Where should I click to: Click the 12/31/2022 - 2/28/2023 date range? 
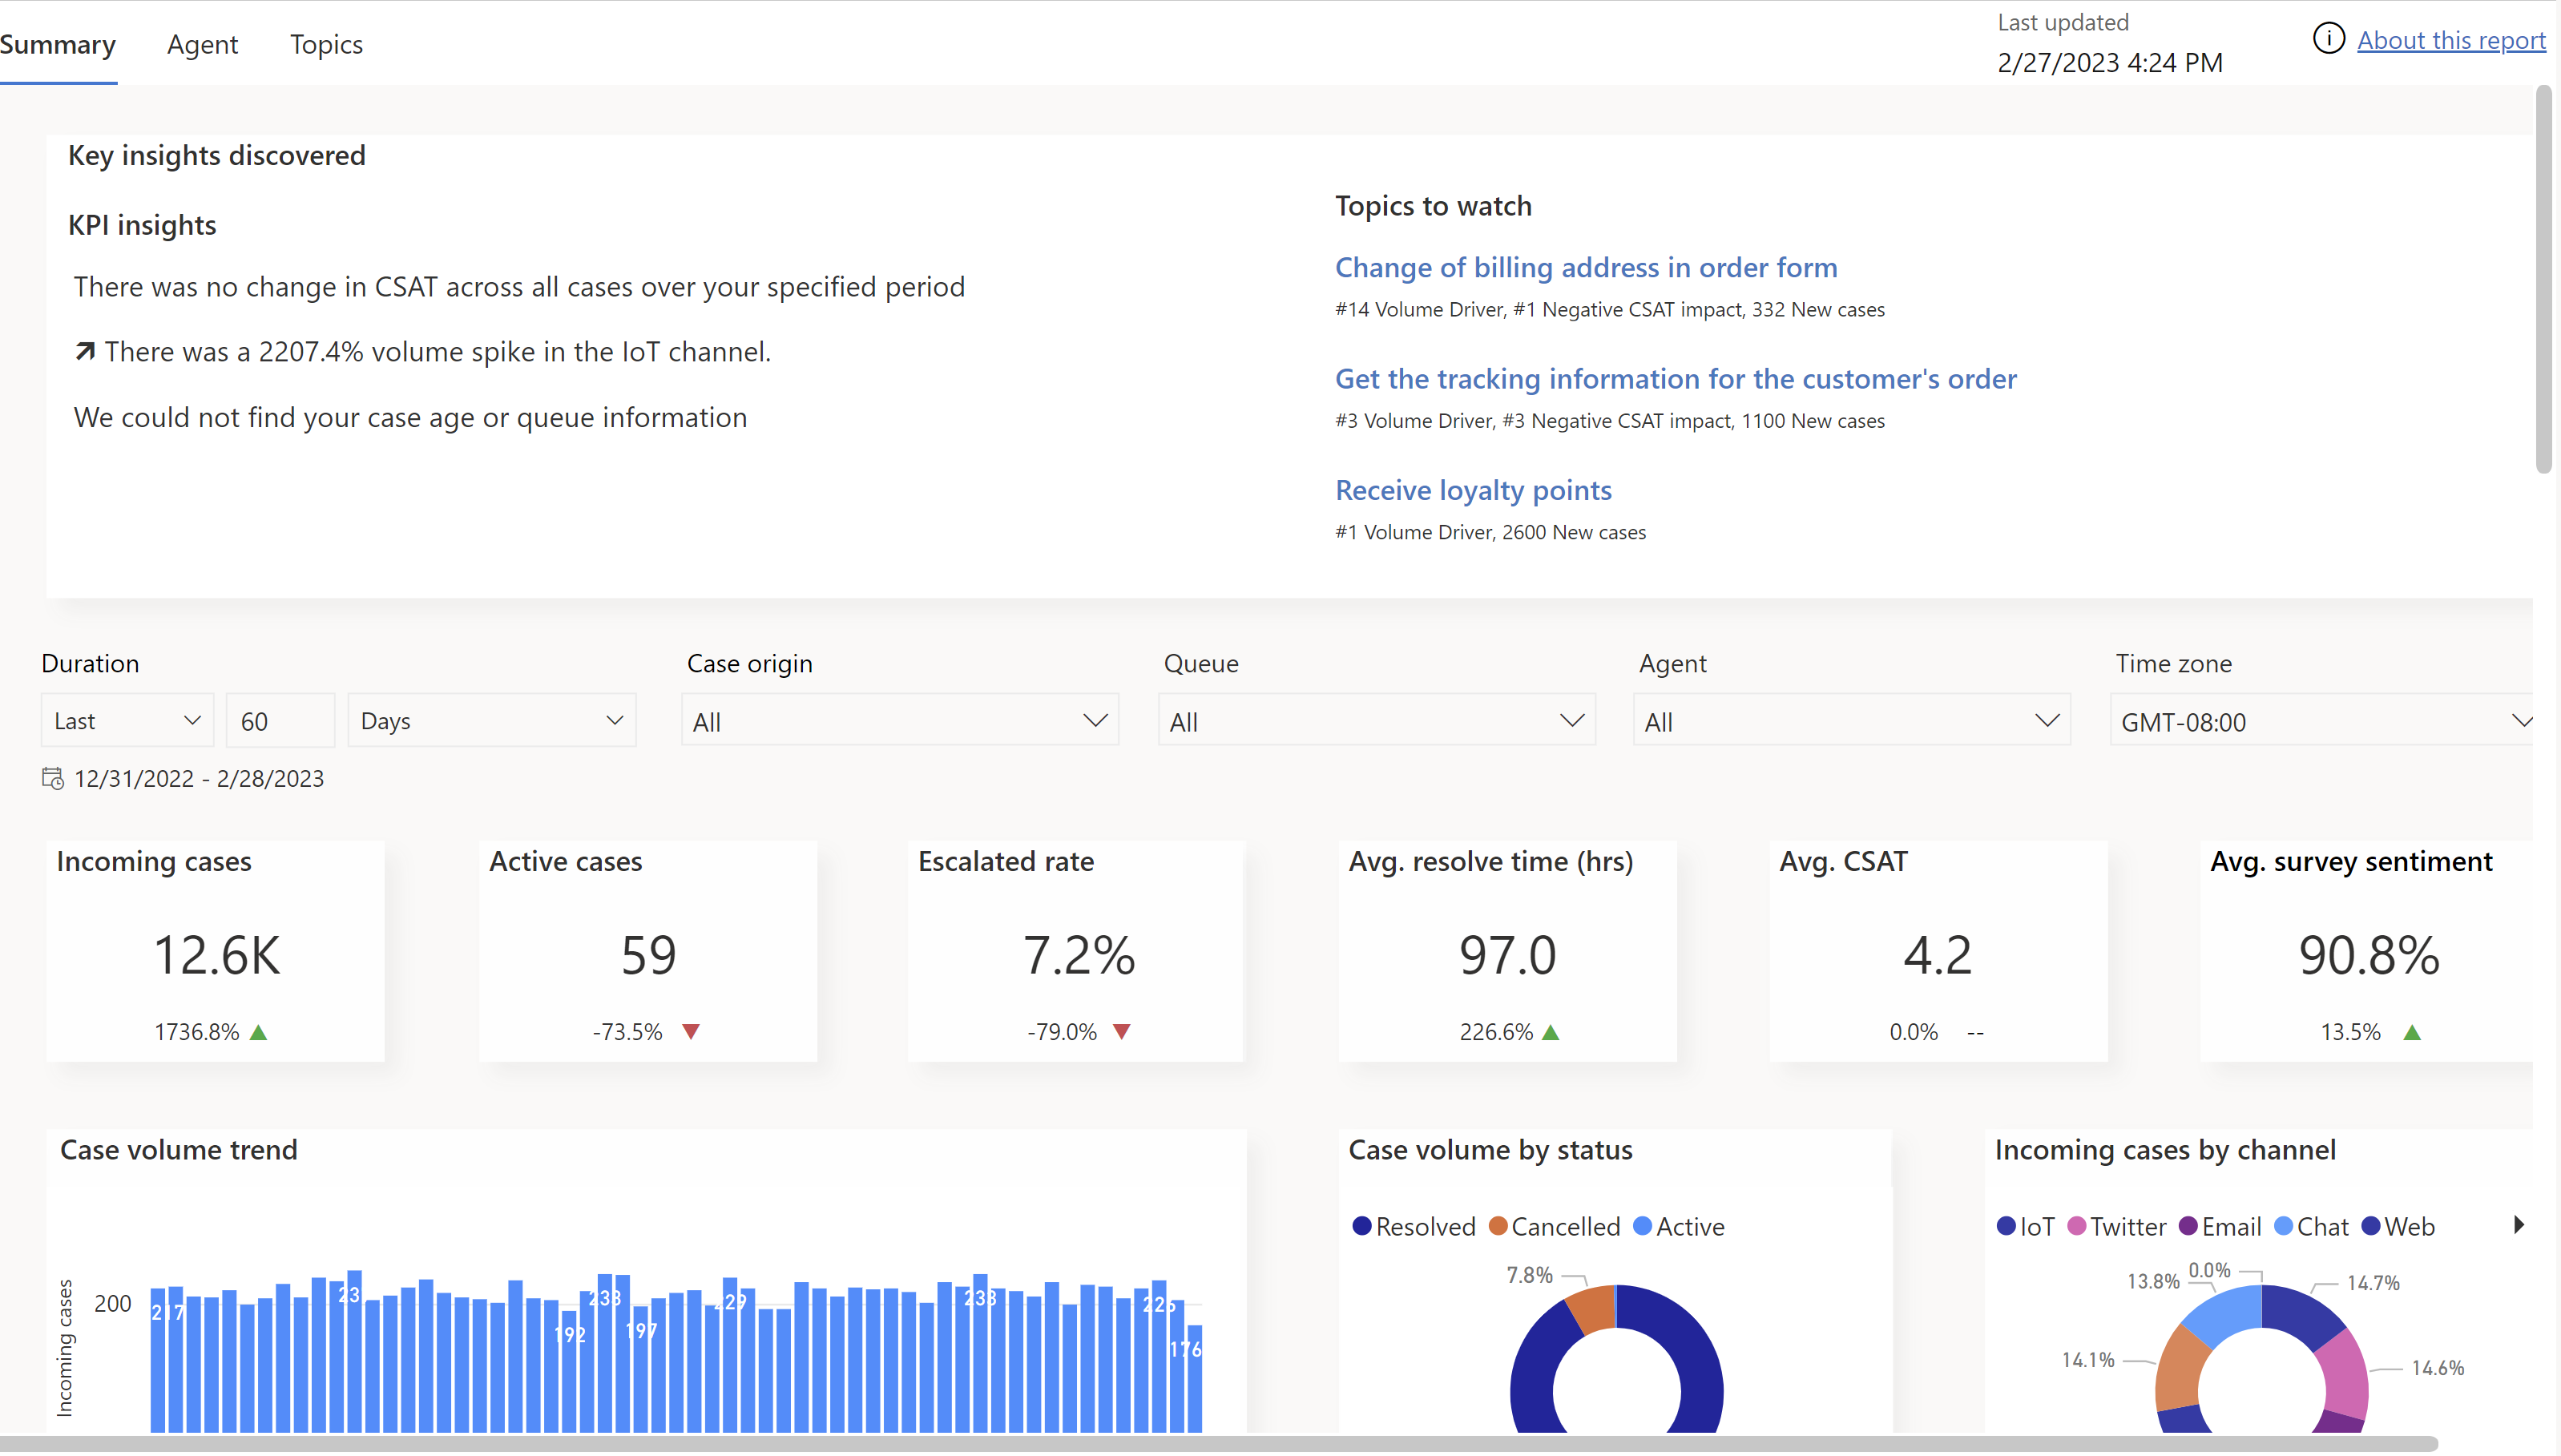click(199, 778)
